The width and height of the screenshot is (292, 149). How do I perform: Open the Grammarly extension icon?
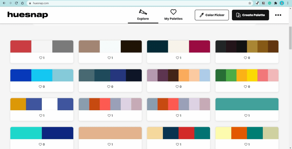point(269,3)
